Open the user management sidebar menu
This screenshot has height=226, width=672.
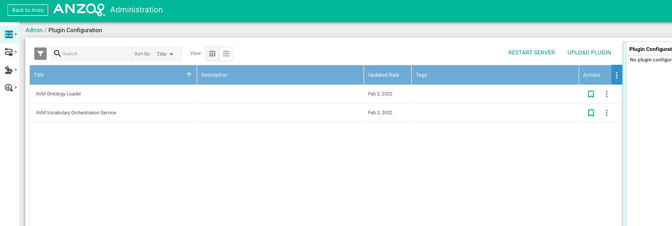[9, 70]
